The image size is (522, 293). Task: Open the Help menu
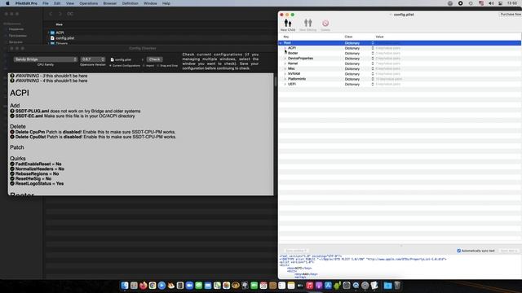pos(166,3)
